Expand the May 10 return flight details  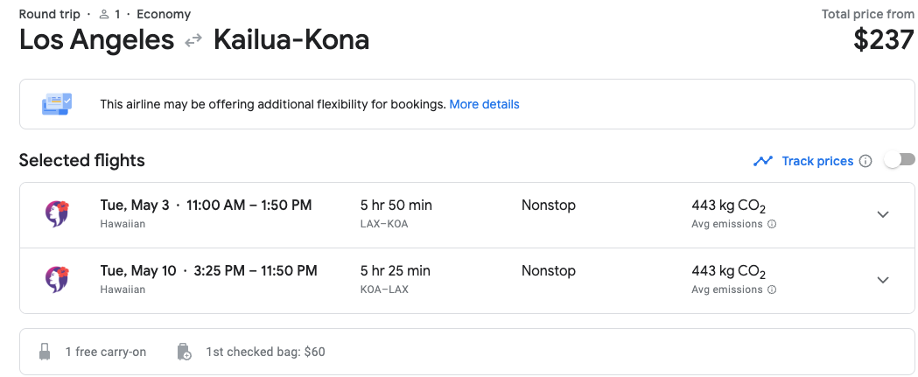[x=883, y=280]
